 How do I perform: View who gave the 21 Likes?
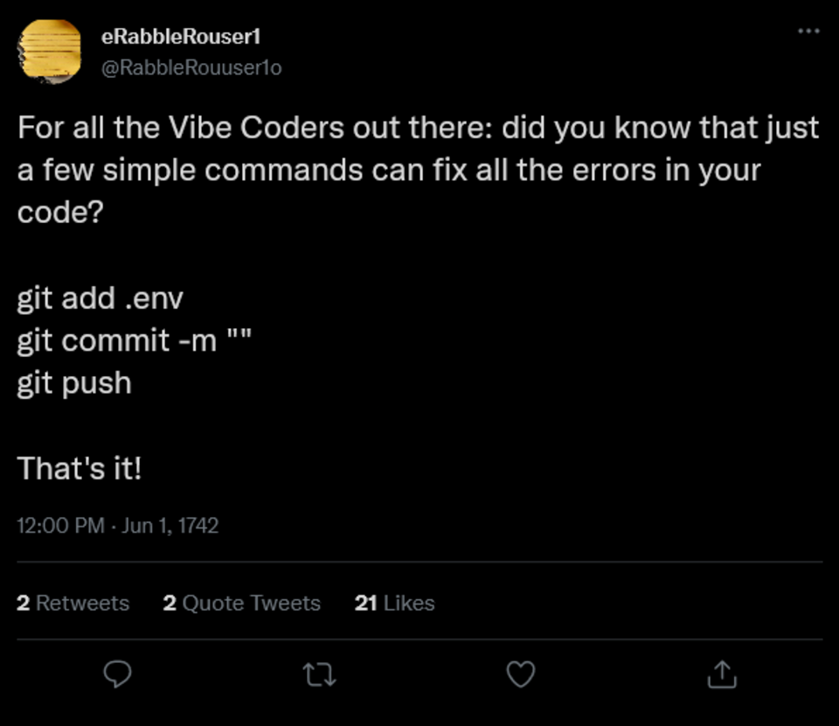tap(395, 603)
